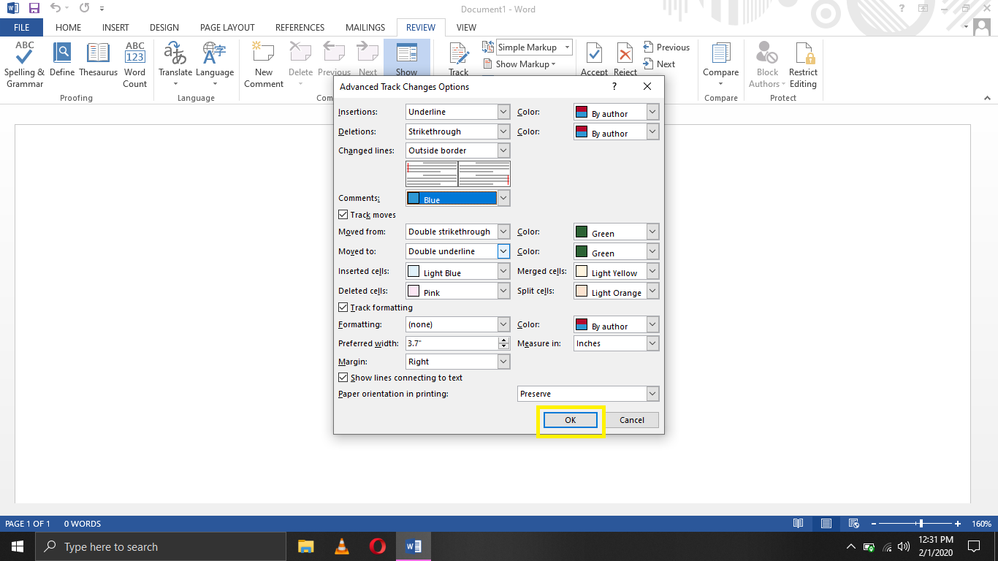The image size is (998, 561).
Task: Repeat action via quick access toolbar
Action: (x=84, y=9)
